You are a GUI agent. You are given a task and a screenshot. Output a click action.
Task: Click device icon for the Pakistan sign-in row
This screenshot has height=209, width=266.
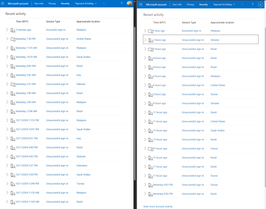coord(13,84)
